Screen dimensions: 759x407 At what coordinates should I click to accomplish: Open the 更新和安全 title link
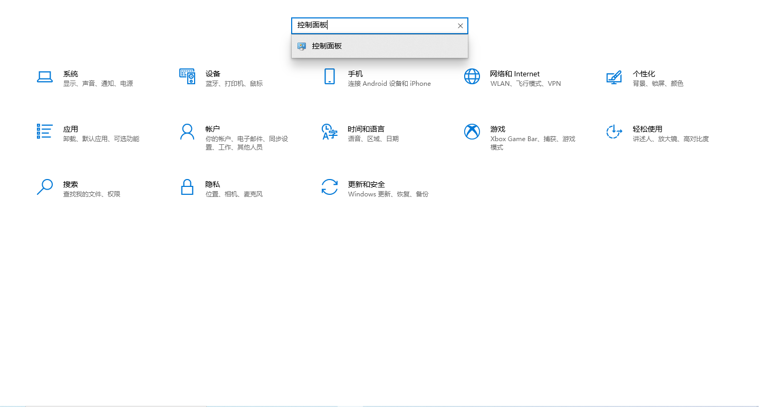pos(366,184)
